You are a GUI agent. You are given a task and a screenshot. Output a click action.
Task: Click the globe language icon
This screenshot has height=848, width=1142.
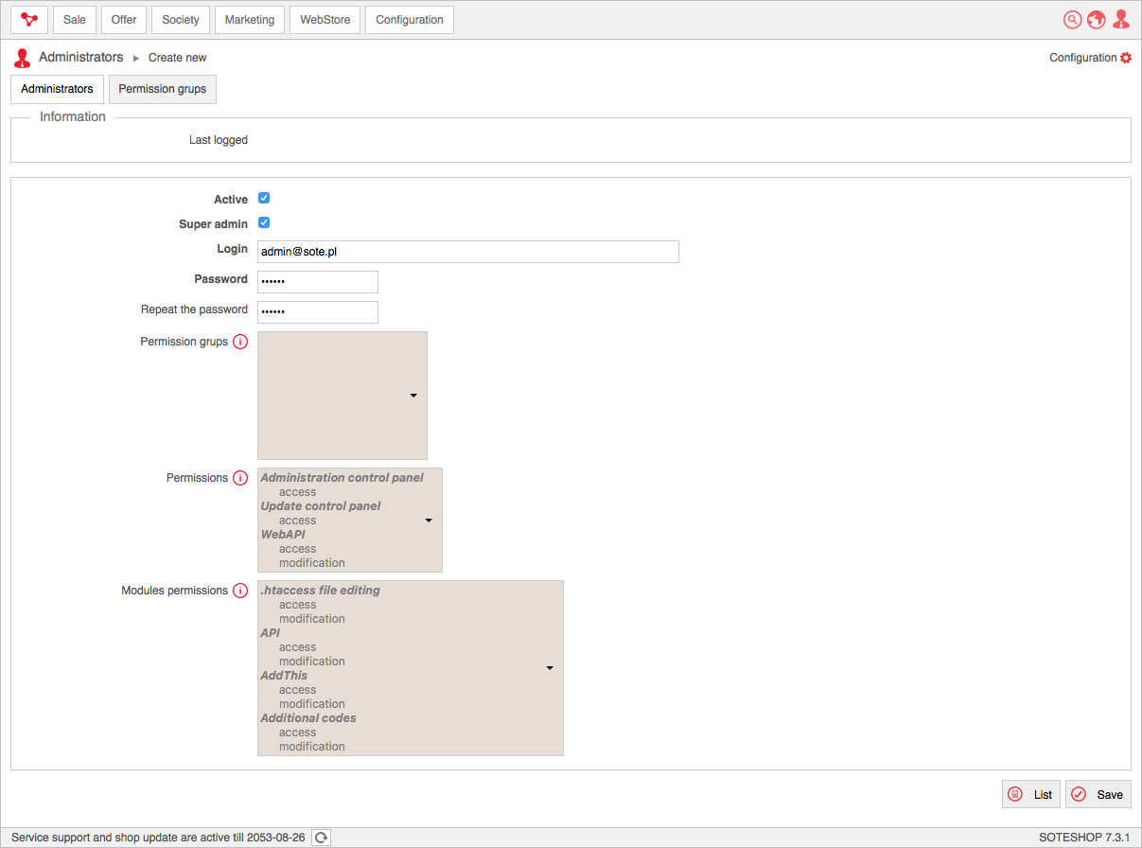(x=1097, y=20)
